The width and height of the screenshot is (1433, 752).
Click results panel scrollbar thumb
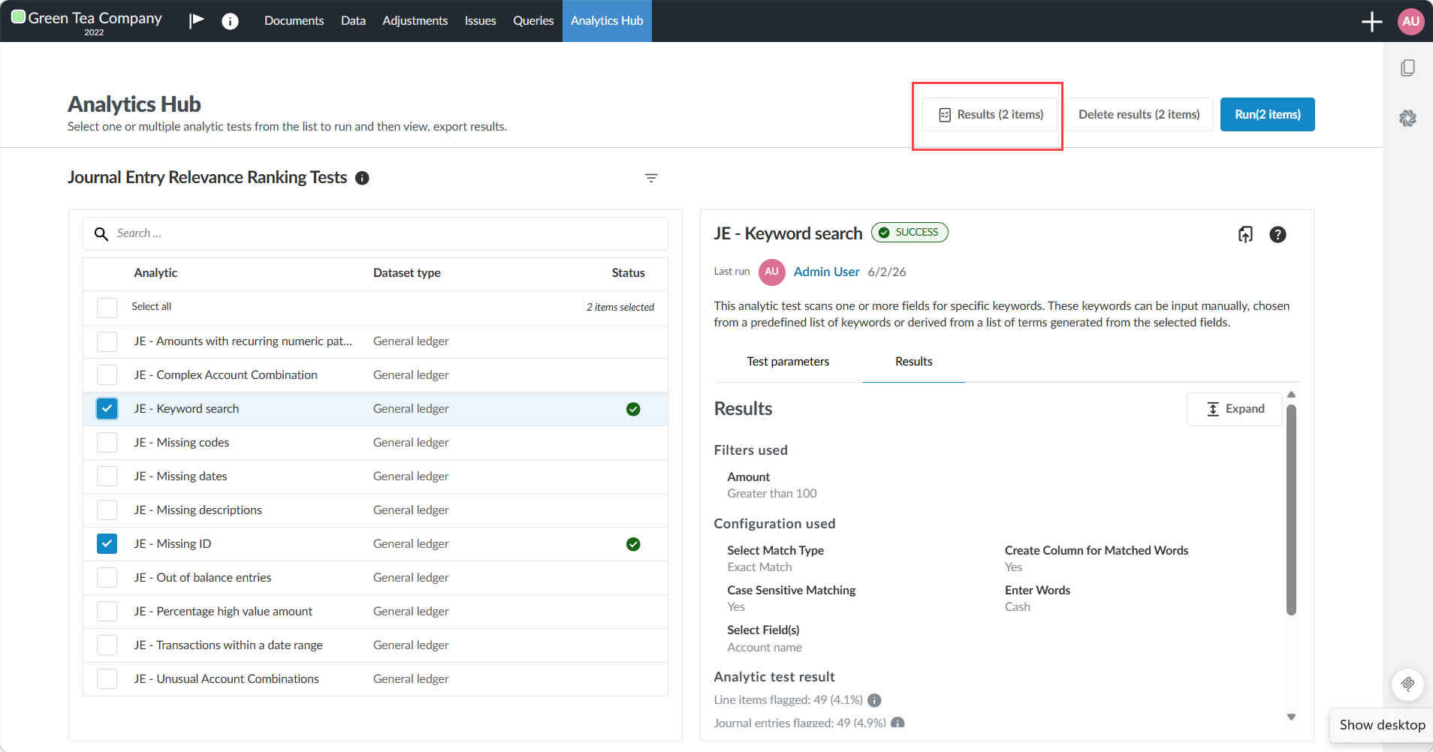[x=1291, y=510]
